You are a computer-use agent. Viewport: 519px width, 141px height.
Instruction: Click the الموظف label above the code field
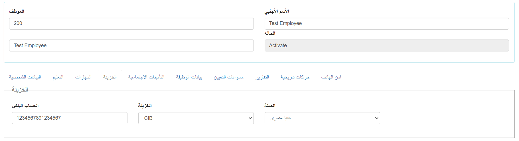[17, 11]
